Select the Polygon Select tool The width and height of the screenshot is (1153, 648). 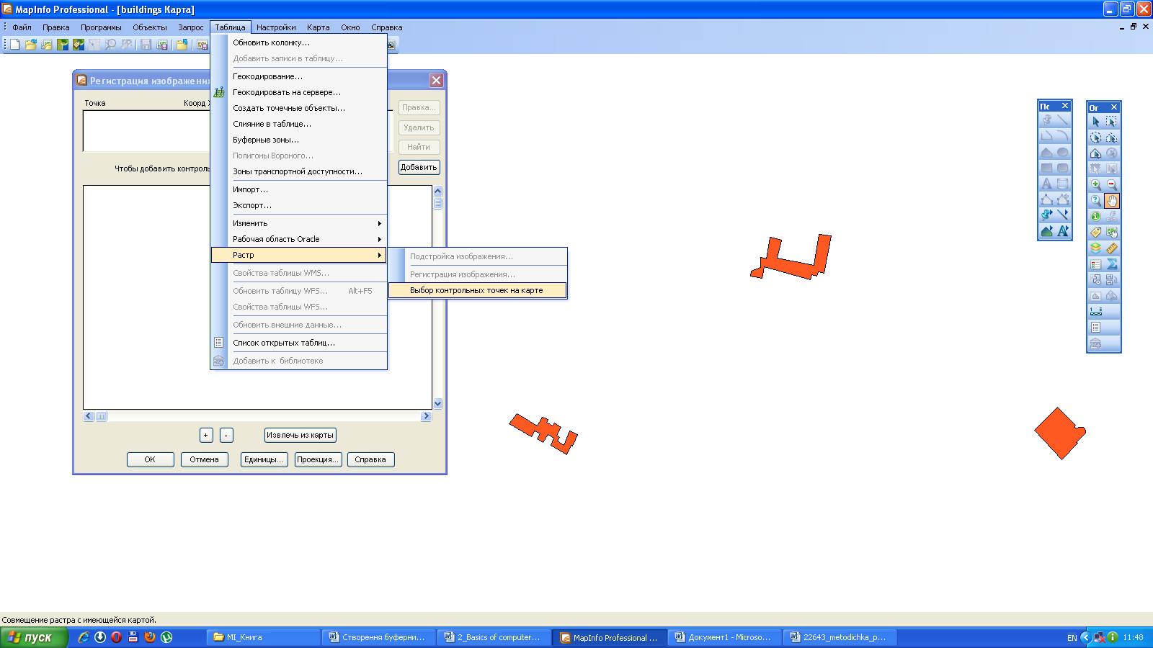coord(1112,138)
